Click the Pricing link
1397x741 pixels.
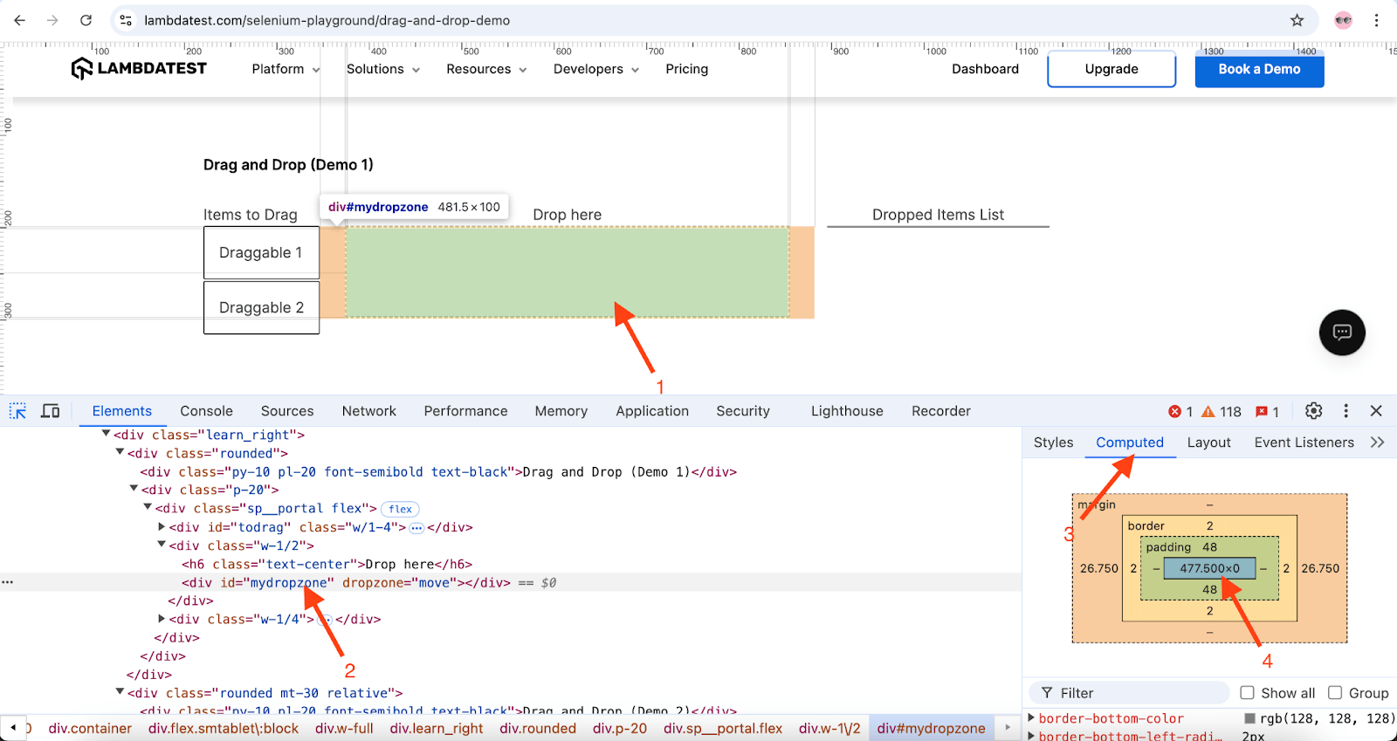tap(687, 69)
